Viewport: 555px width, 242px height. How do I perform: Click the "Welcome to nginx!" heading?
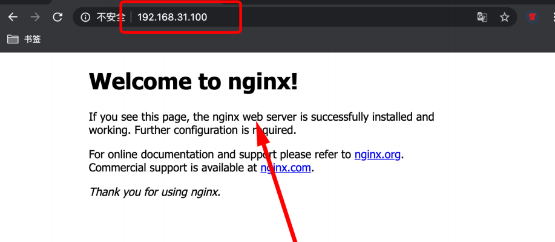[193, 81]
